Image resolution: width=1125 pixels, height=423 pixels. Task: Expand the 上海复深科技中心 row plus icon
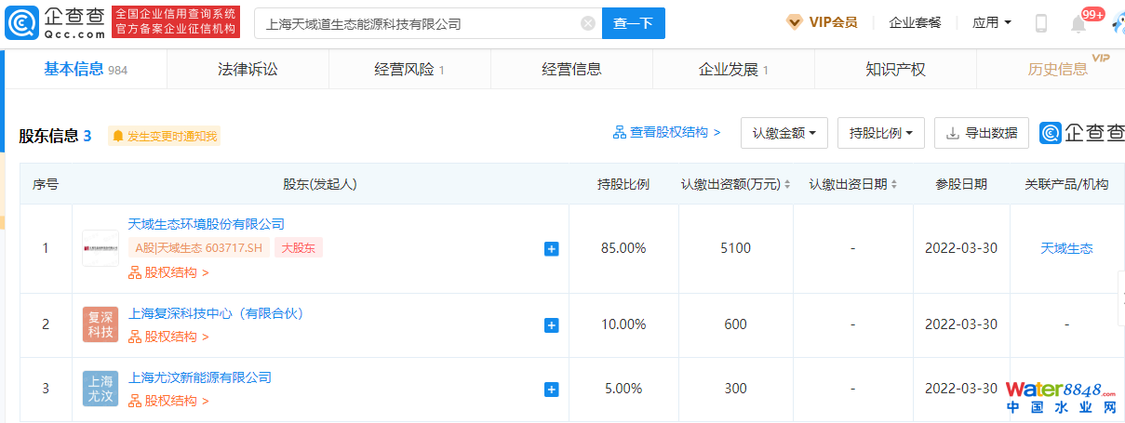point(551,325)
